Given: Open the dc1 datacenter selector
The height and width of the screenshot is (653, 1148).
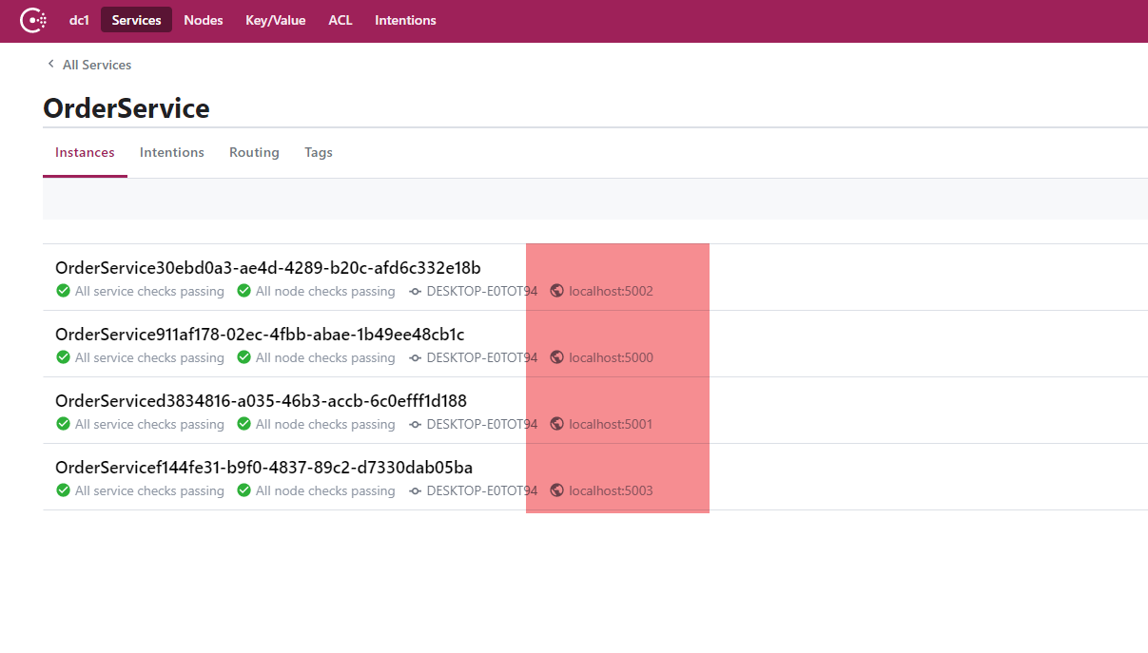Looking at the screenshot, I should point(79,20).
